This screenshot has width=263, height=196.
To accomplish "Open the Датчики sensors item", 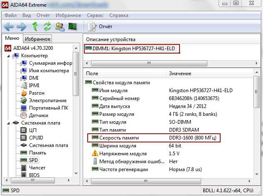I will pos(38,115).
